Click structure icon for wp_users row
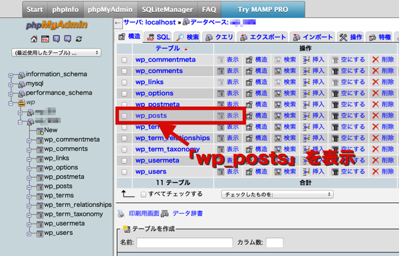Image resolution: width=399 pixels, height=256 pixels. point(249,172)
